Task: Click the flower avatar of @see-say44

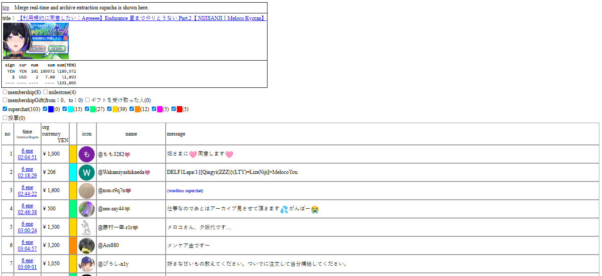Action: point(87,209)
